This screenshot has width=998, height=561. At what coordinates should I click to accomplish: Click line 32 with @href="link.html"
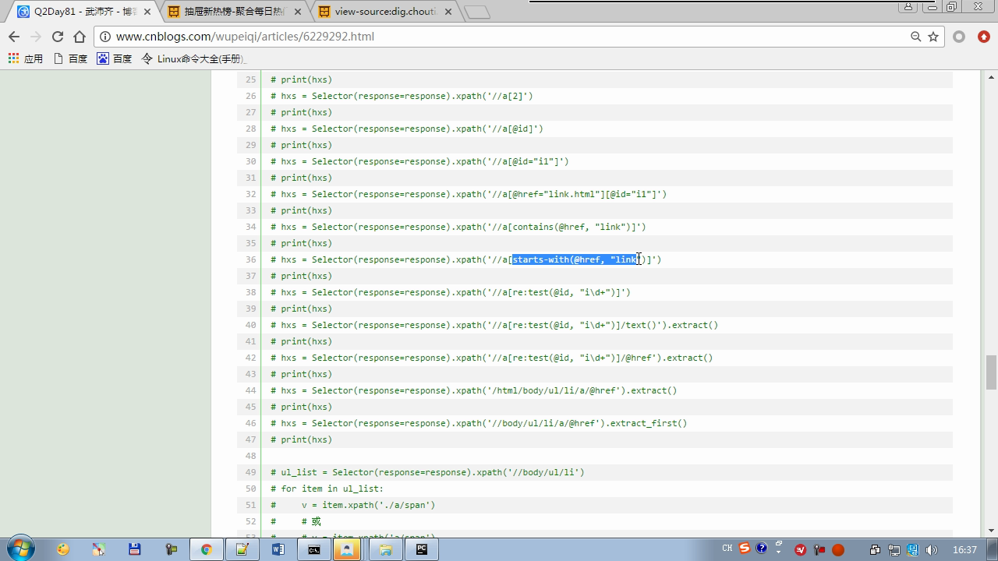tap(469, 194)
